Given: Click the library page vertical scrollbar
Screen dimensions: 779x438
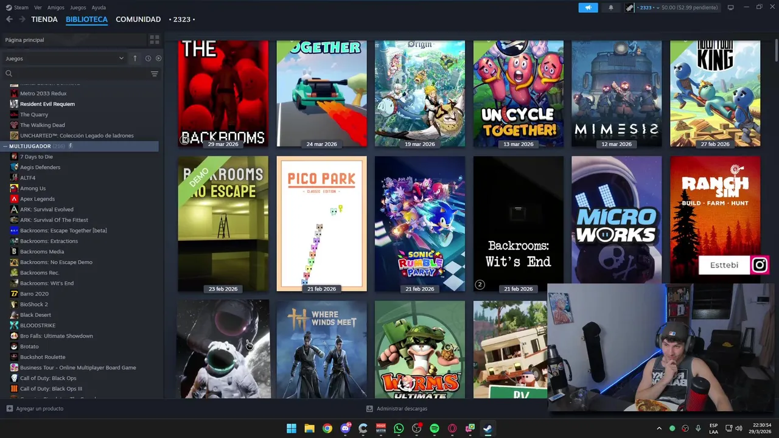Looking at the screenshot, I should point(776,50).
